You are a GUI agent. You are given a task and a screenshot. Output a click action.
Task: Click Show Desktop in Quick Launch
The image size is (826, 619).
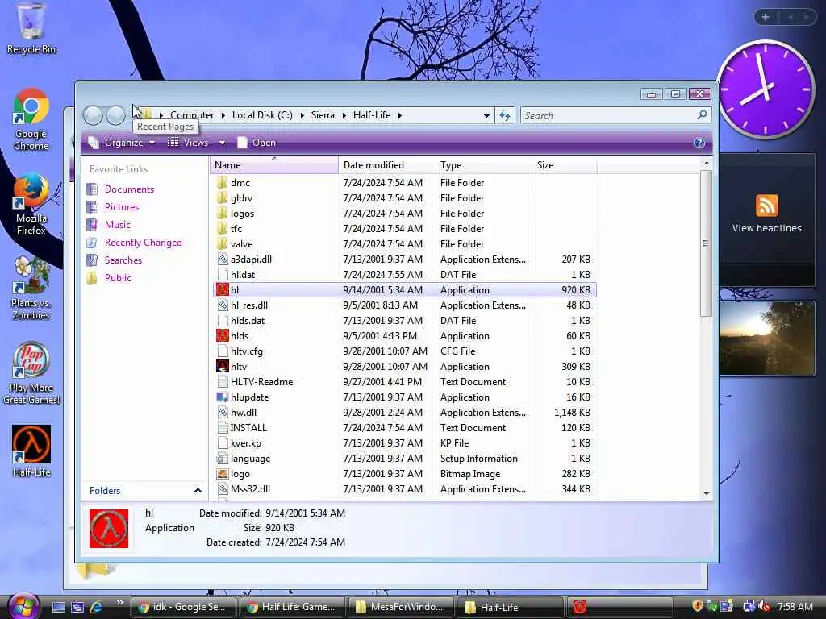pos(58,607)
